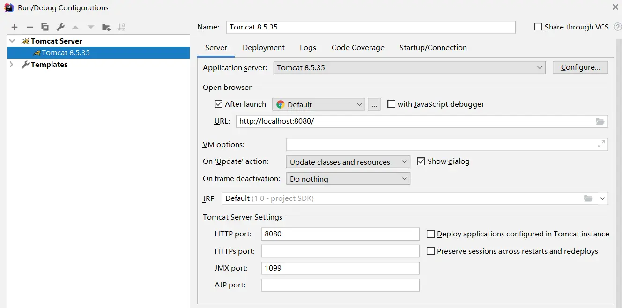Click the browser ellipsis button

374,104
